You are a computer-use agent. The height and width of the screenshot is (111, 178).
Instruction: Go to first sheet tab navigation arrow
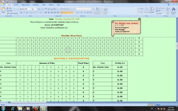click(1, 102)
